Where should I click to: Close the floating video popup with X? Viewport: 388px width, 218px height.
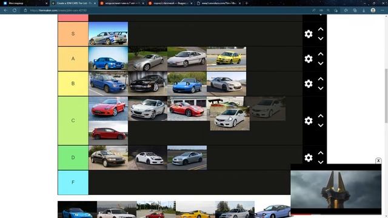click(378, 160)
